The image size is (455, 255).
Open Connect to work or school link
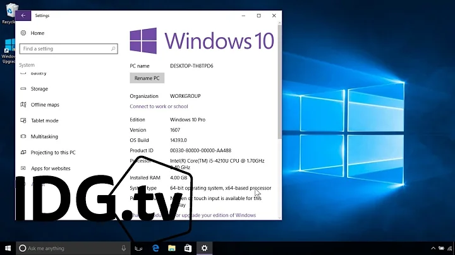[x=159, y=106]
